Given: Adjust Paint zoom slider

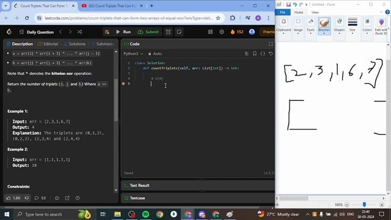Looking at the screenshot, I should (x=364, y=205).
